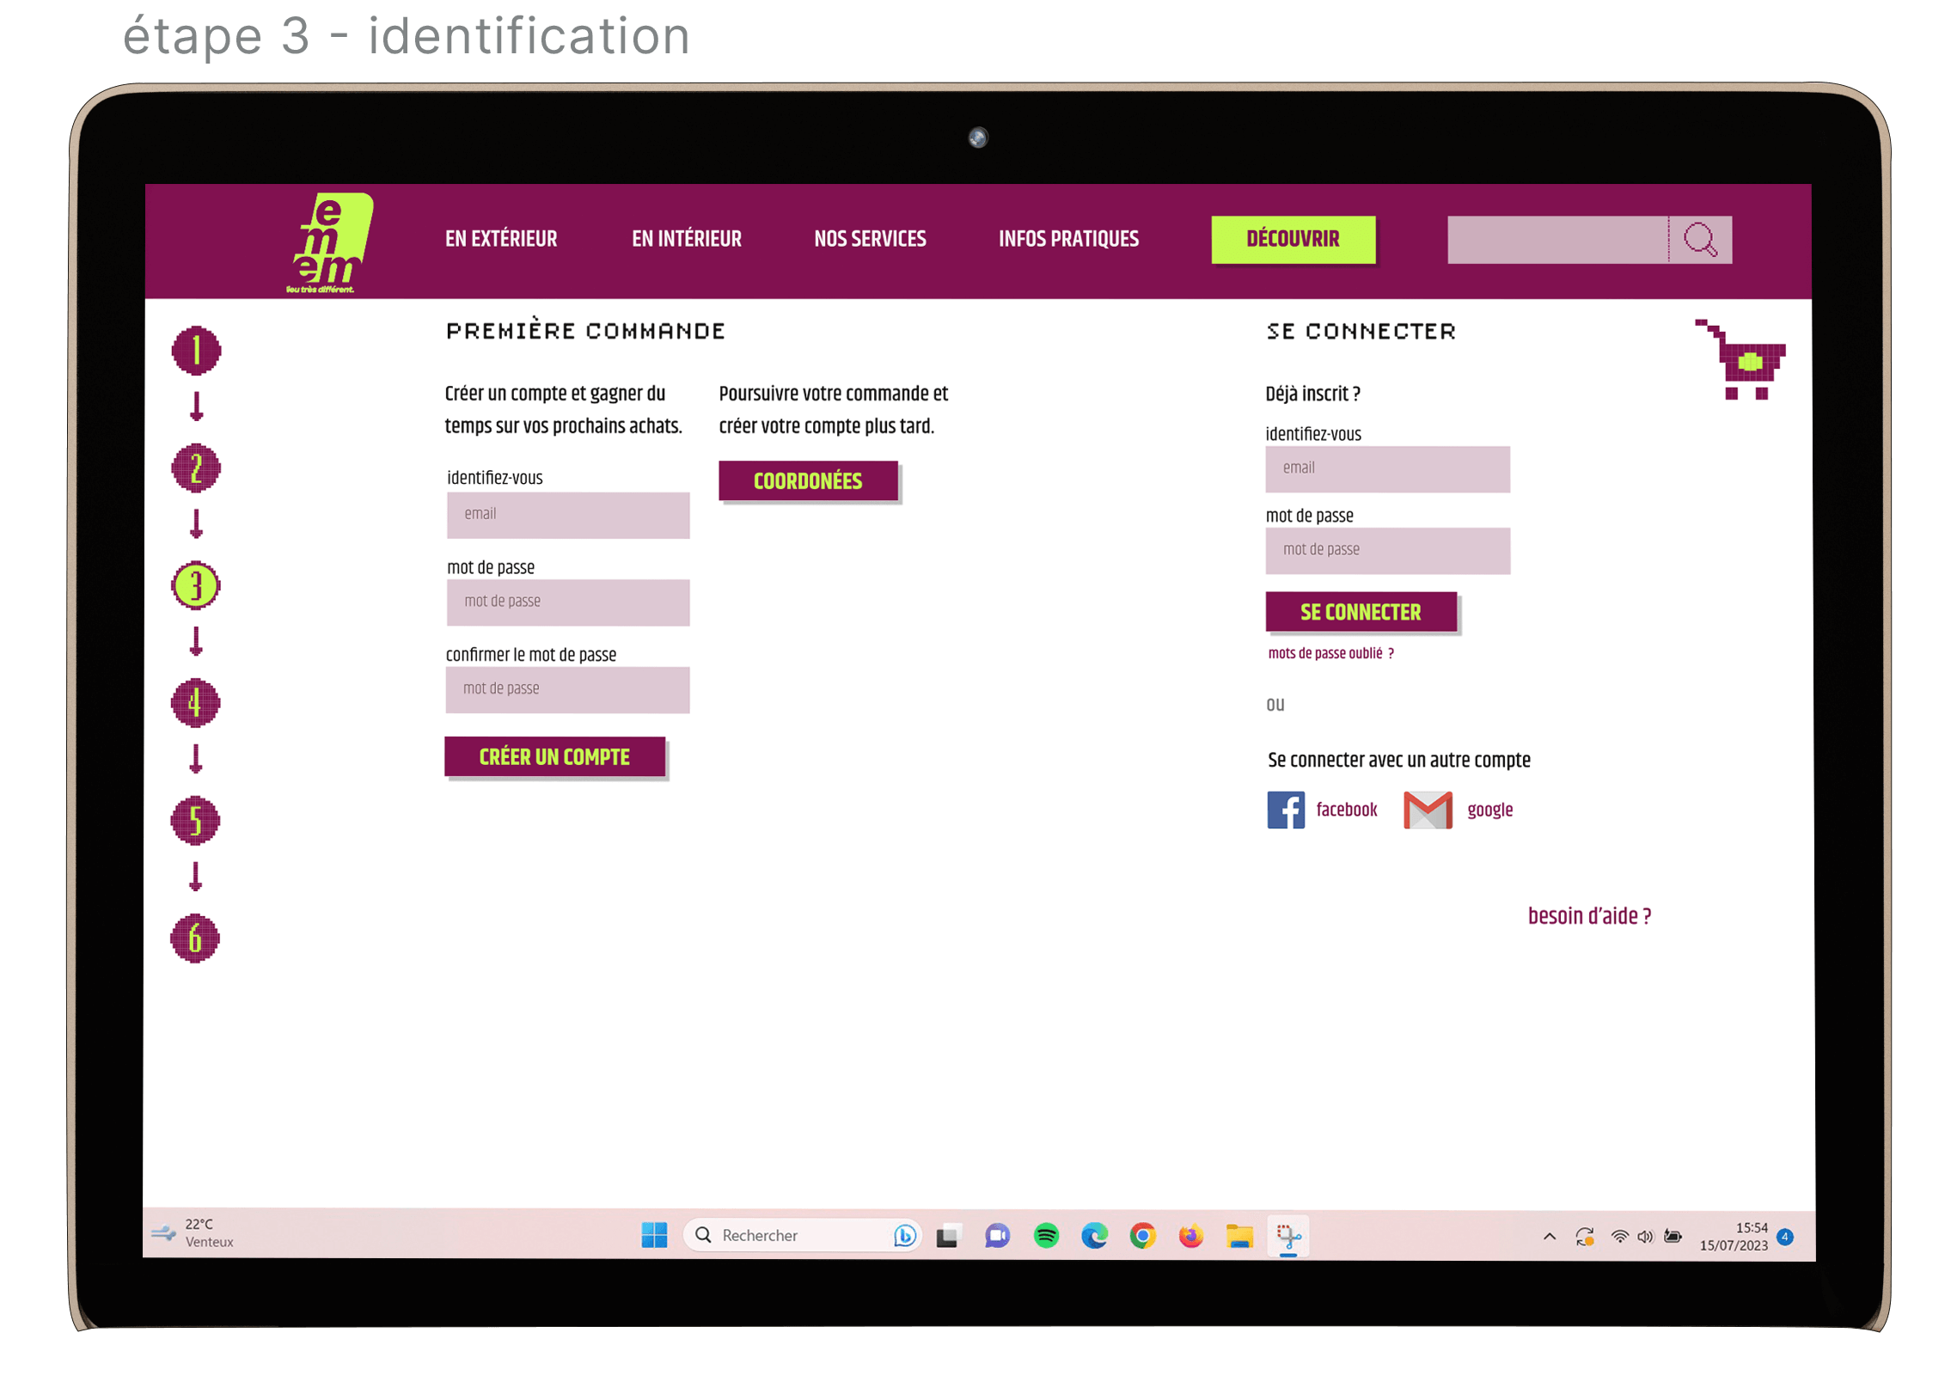The width and height of the screenshot is (1957, 1400).
Task: Jump to step 6 circle
Action: pyautogui.click(x=195, y=938)
